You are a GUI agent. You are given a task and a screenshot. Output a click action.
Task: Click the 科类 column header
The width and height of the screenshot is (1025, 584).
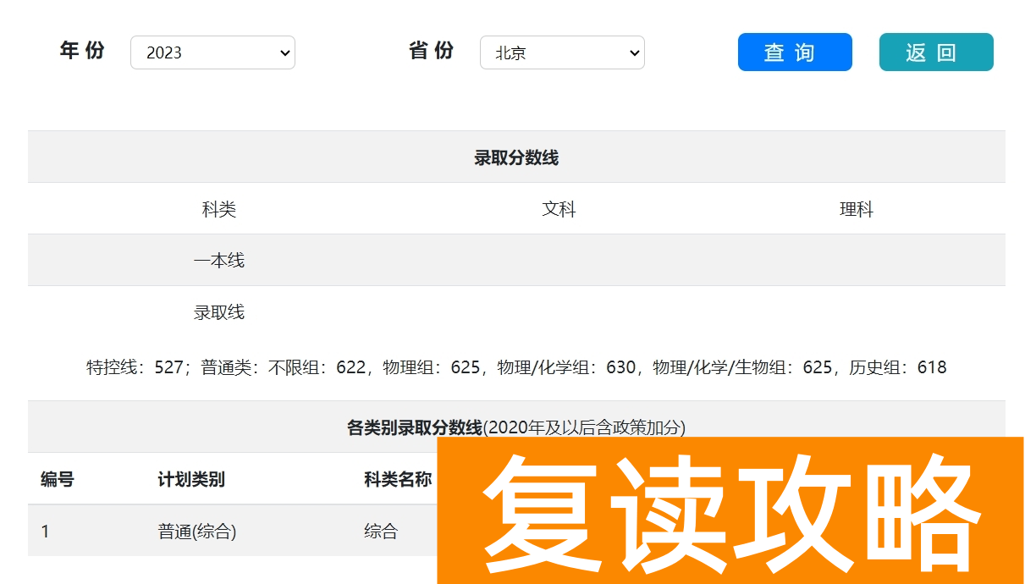pos(218,209)
